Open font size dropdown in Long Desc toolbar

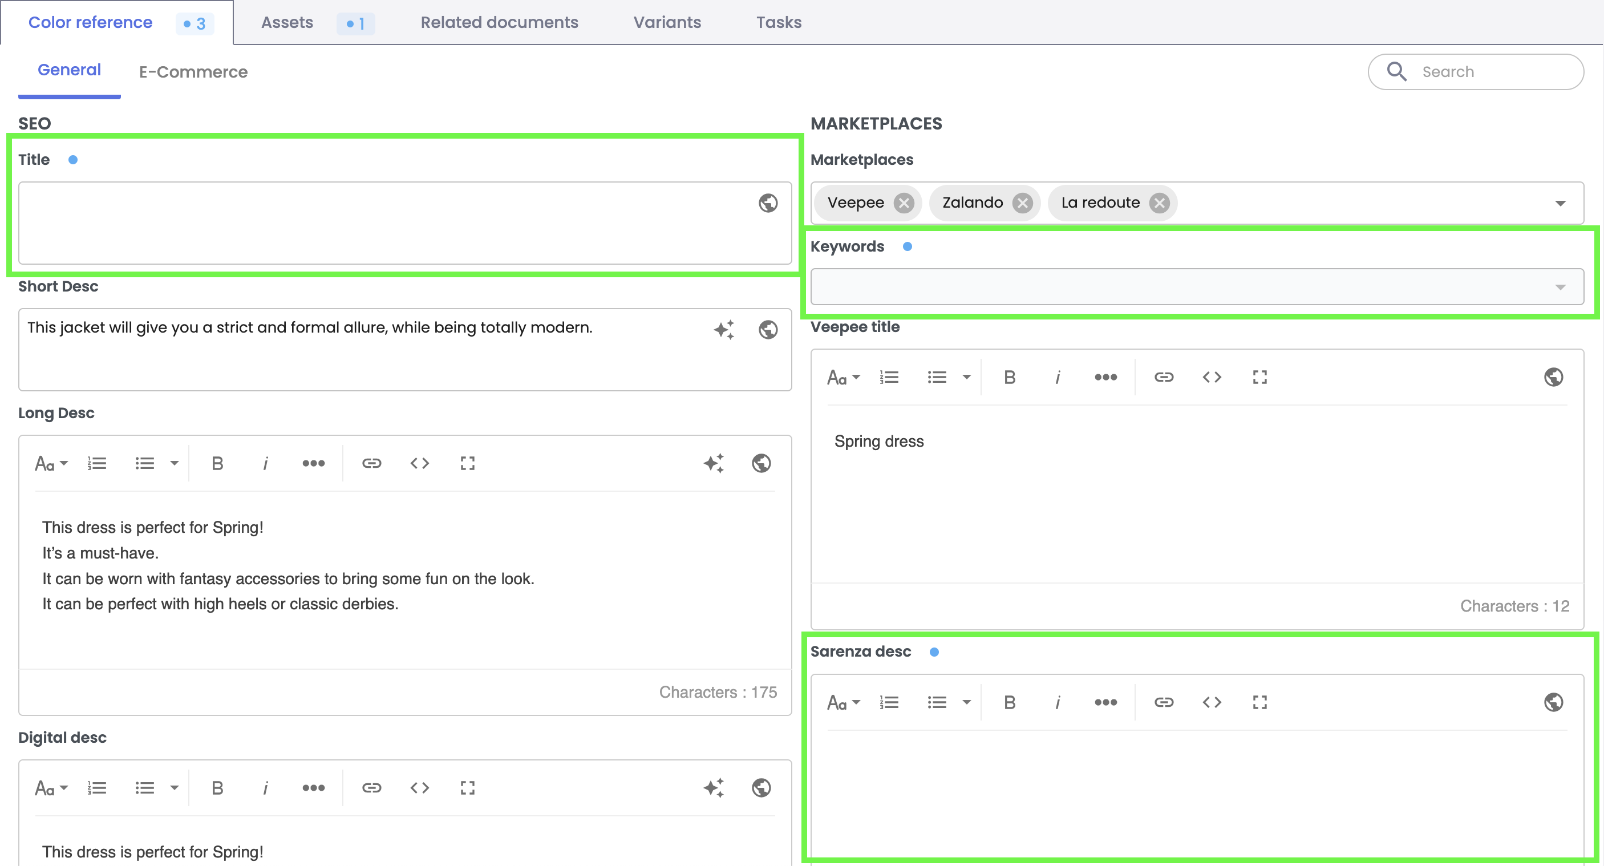[51, 463]
